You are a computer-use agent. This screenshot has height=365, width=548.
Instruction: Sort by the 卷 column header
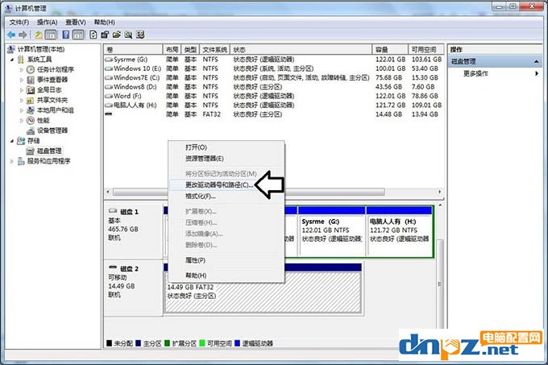pyautogui.click(x=133, y=50)
